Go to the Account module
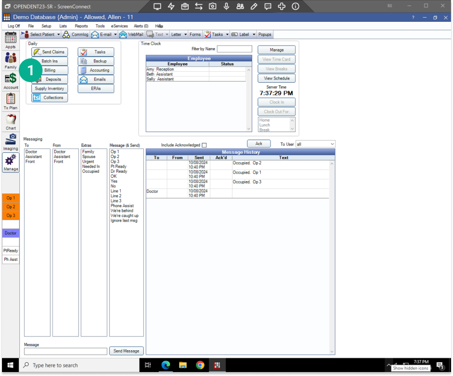 [10, 81]
